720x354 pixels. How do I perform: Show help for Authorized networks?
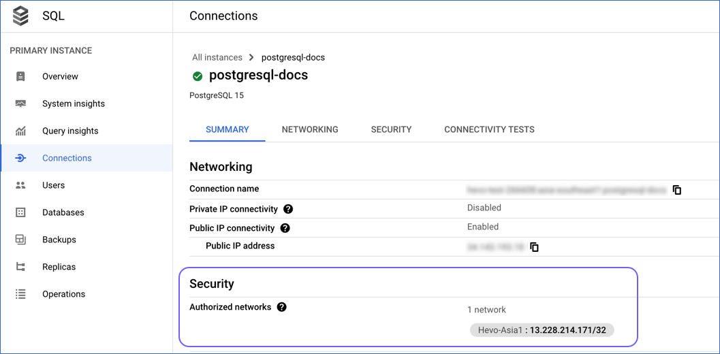coord(282,307)
